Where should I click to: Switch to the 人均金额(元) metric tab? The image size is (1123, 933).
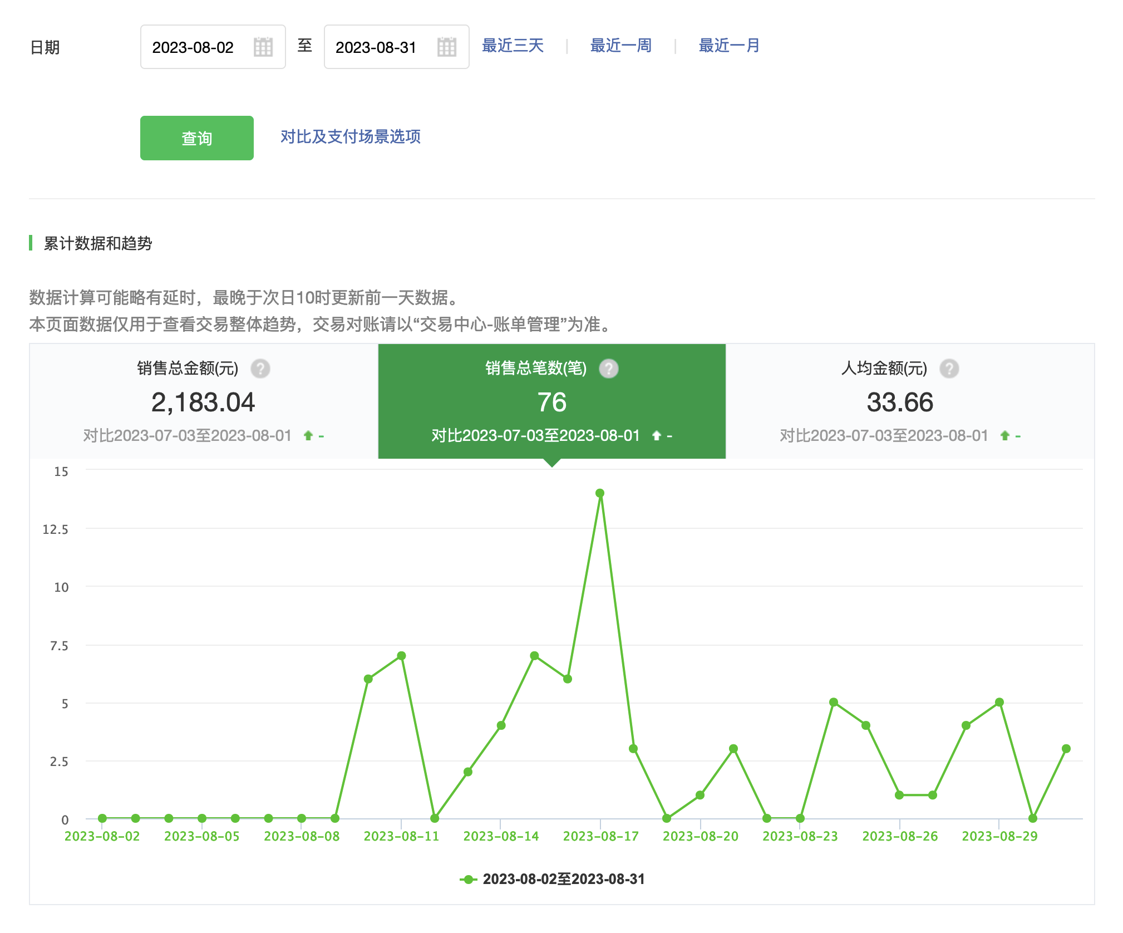click(899, 401)
